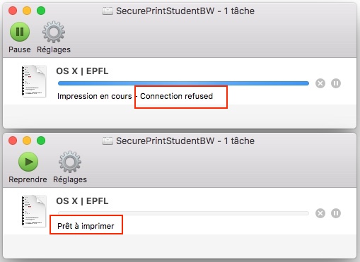Viewport: 360px width, 262px height.
Task: Hold the job showing Connection refused
Action: coord(336,83)
